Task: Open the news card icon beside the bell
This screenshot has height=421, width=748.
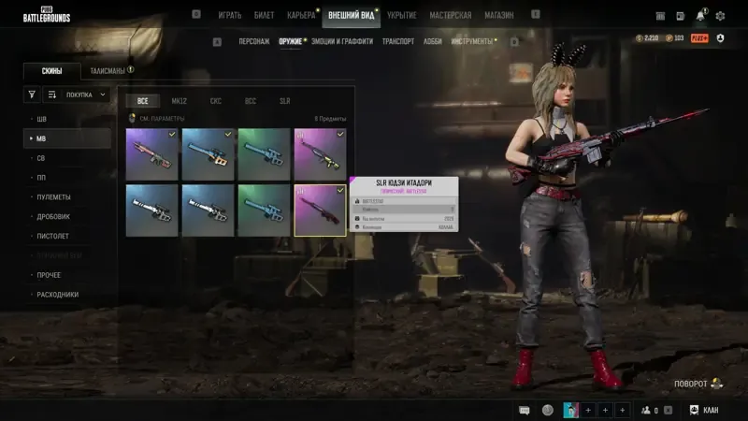Action: pyautogui.click(x=681, y=16)
